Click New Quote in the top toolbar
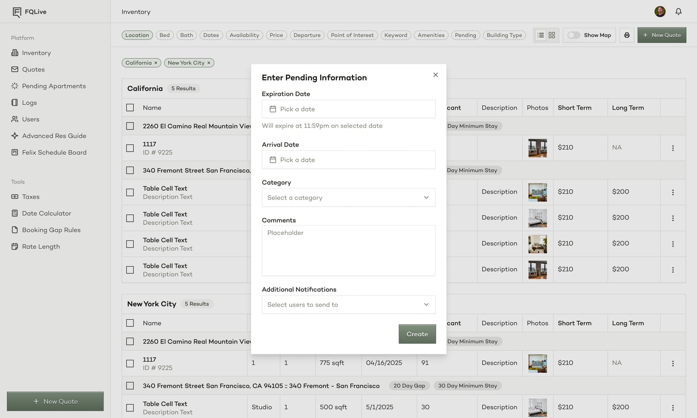The image size is (697, 418). coord(662,35)
